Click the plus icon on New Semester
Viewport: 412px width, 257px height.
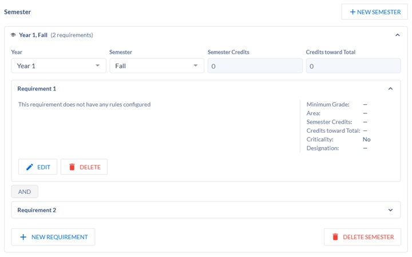[x=352, y=12]
